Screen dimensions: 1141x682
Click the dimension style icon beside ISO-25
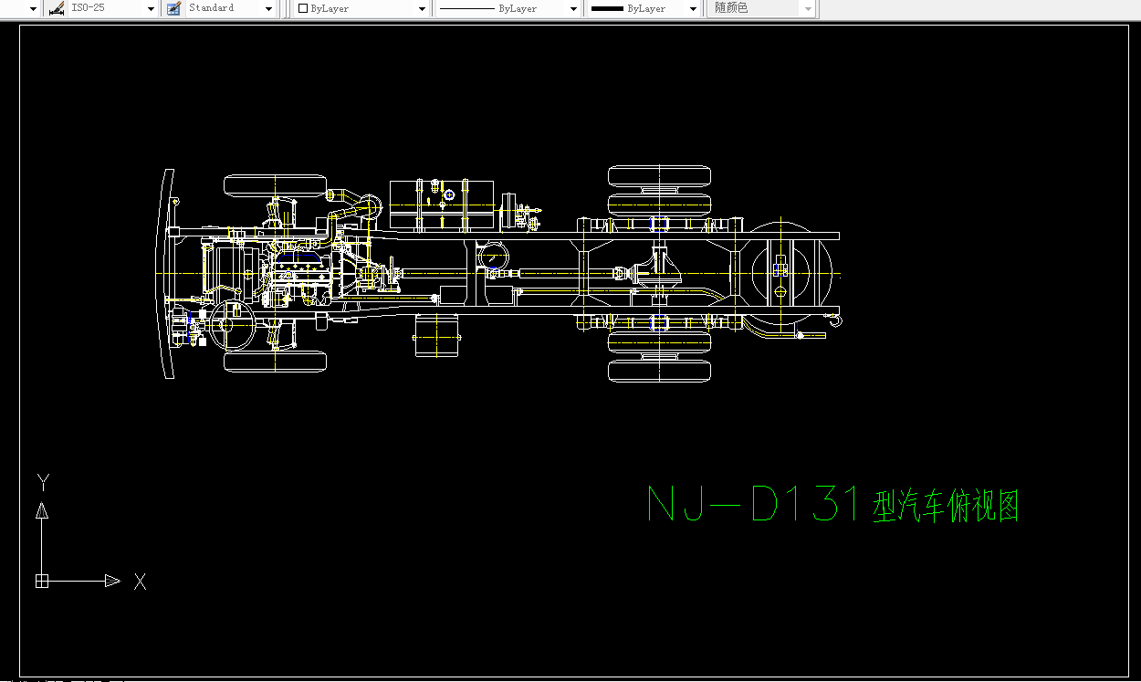point(57,8)
